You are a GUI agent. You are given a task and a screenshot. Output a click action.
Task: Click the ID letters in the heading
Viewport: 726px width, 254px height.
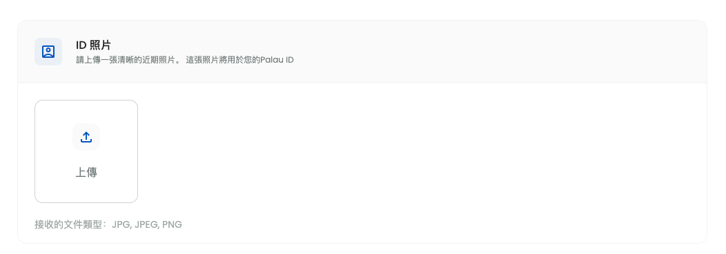point(81,45)
